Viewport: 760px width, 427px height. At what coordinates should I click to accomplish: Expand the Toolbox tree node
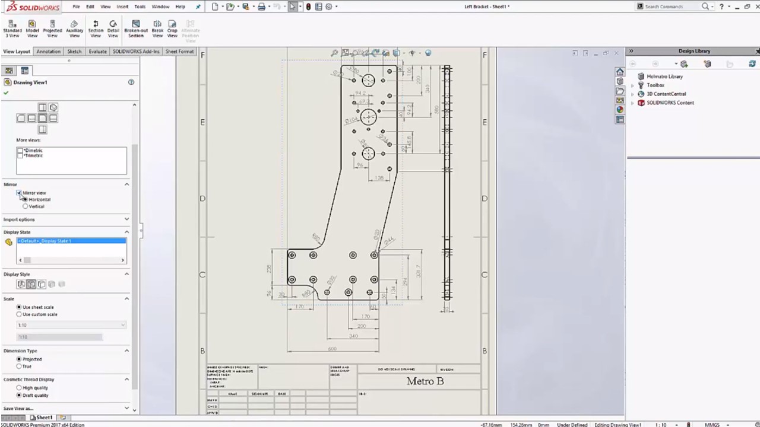[633, 85]
